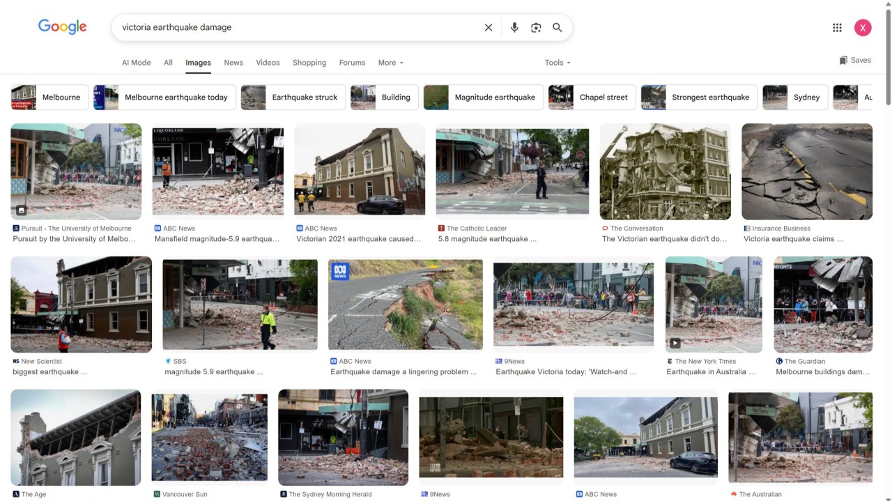892x501 pixels.
Task: Submit search with the magnifying glass icon
Action: tap(557, 28)
